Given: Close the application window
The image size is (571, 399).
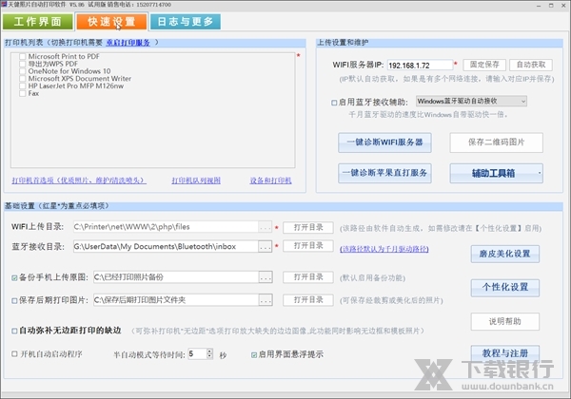Looking at the screenshot, I should (x=563, y=6).
